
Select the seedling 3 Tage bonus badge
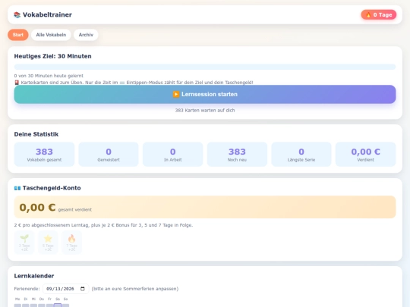click(x=24, y=243)
